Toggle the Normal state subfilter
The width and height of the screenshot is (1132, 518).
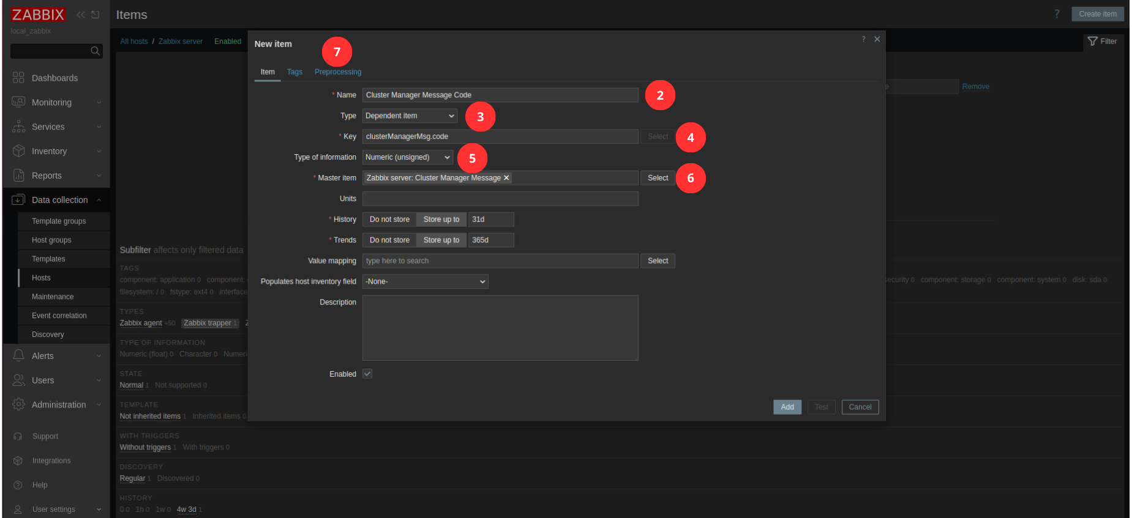pos(131,385)
